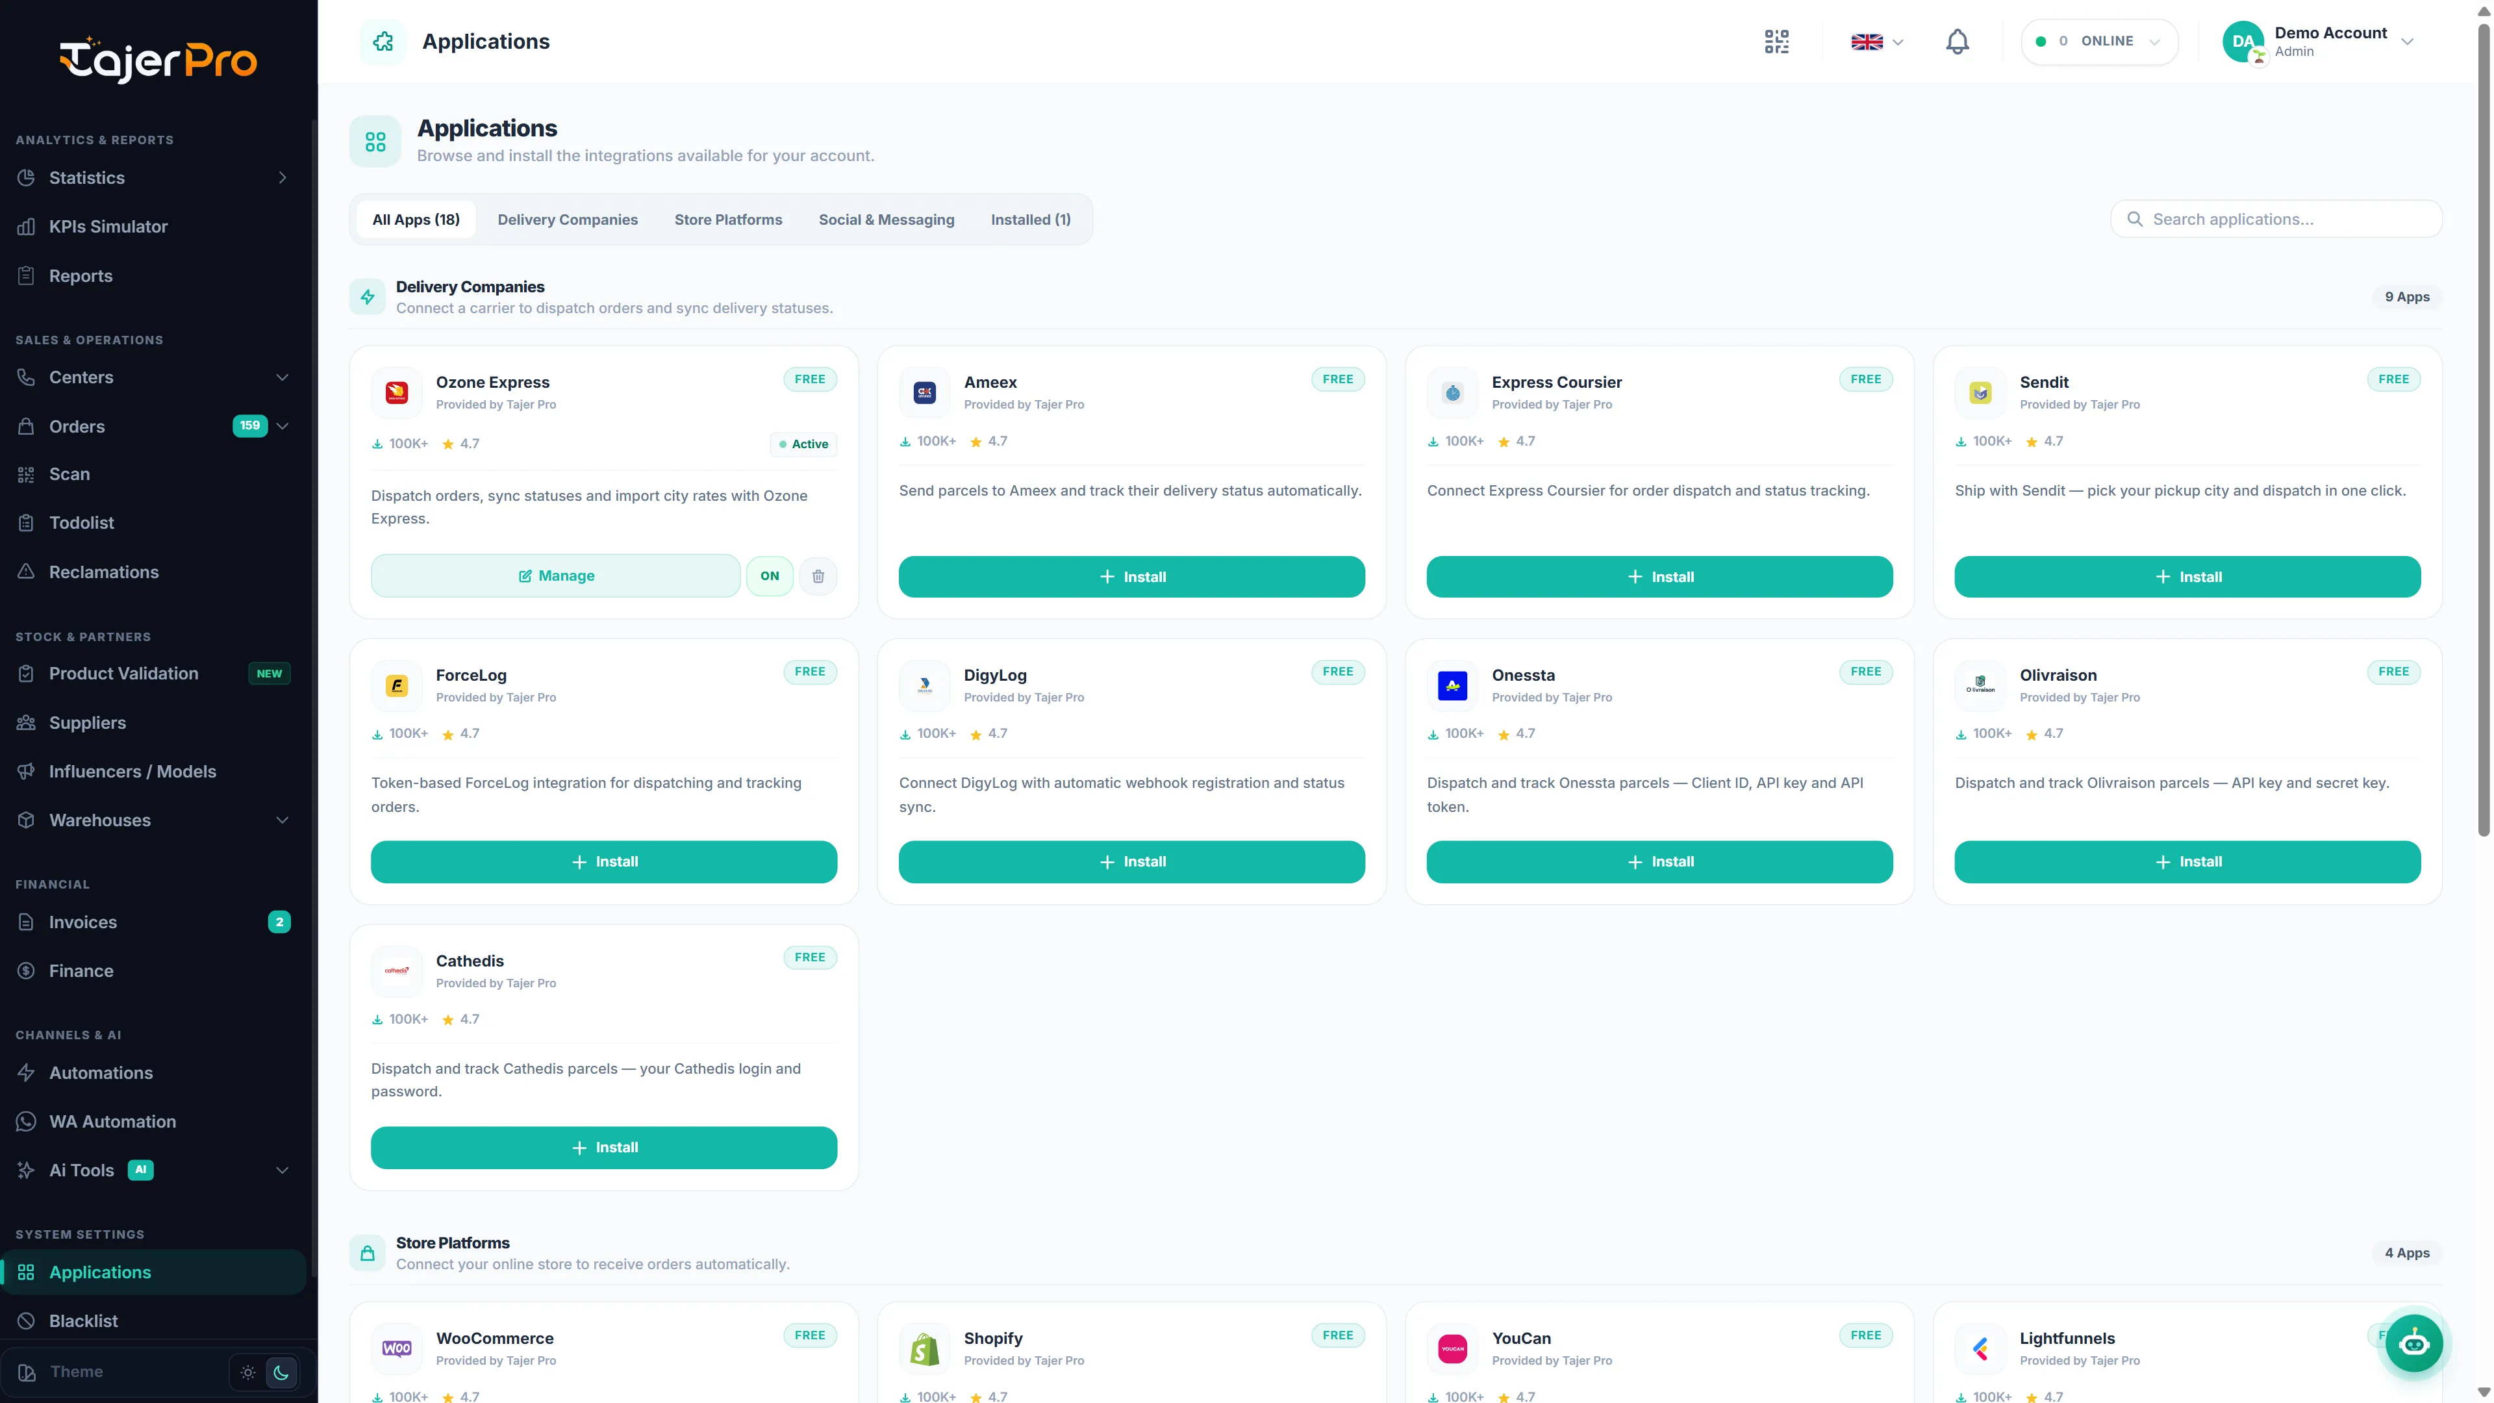Open Influencers / Models page
The width and height of the screenshot is (2494, 1403).
click(x=153, y=771)
